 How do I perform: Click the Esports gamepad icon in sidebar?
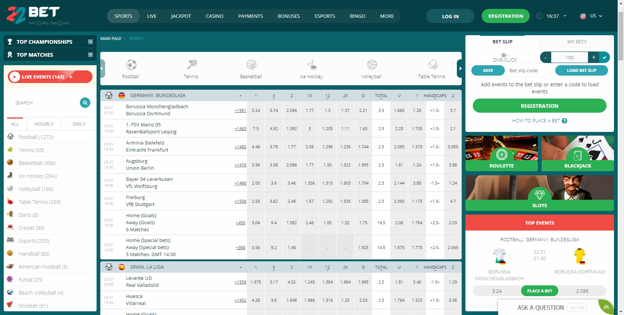coord(10,240)
